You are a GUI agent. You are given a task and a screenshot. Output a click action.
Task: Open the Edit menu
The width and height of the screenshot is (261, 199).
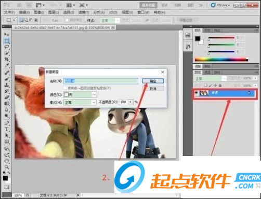point(24,12)
